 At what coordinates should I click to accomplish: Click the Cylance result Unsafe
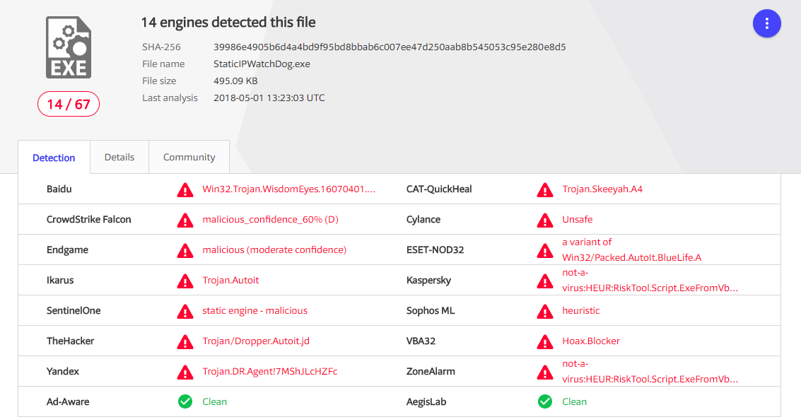[578, 220]
